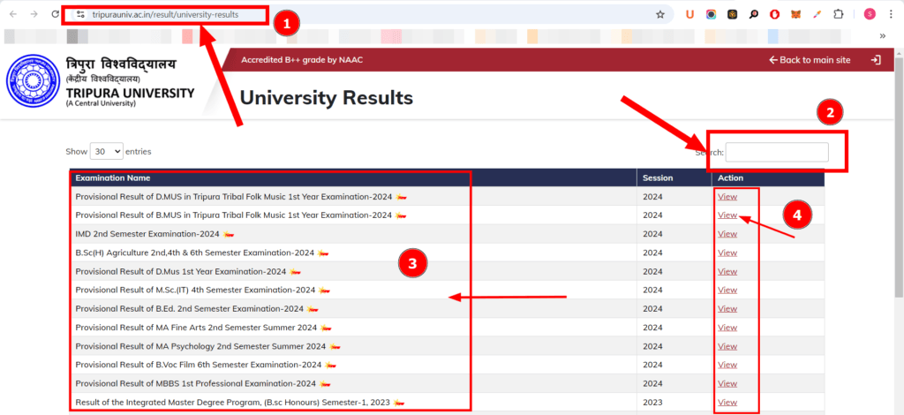View the MBBS 1st Professional Examination result
This screenshot has width=904, height=415.
[727, 383]
